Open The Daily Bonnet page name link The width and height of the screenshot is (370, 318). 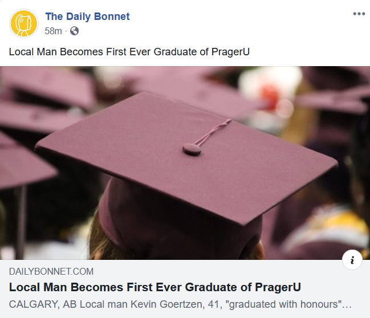87,17
